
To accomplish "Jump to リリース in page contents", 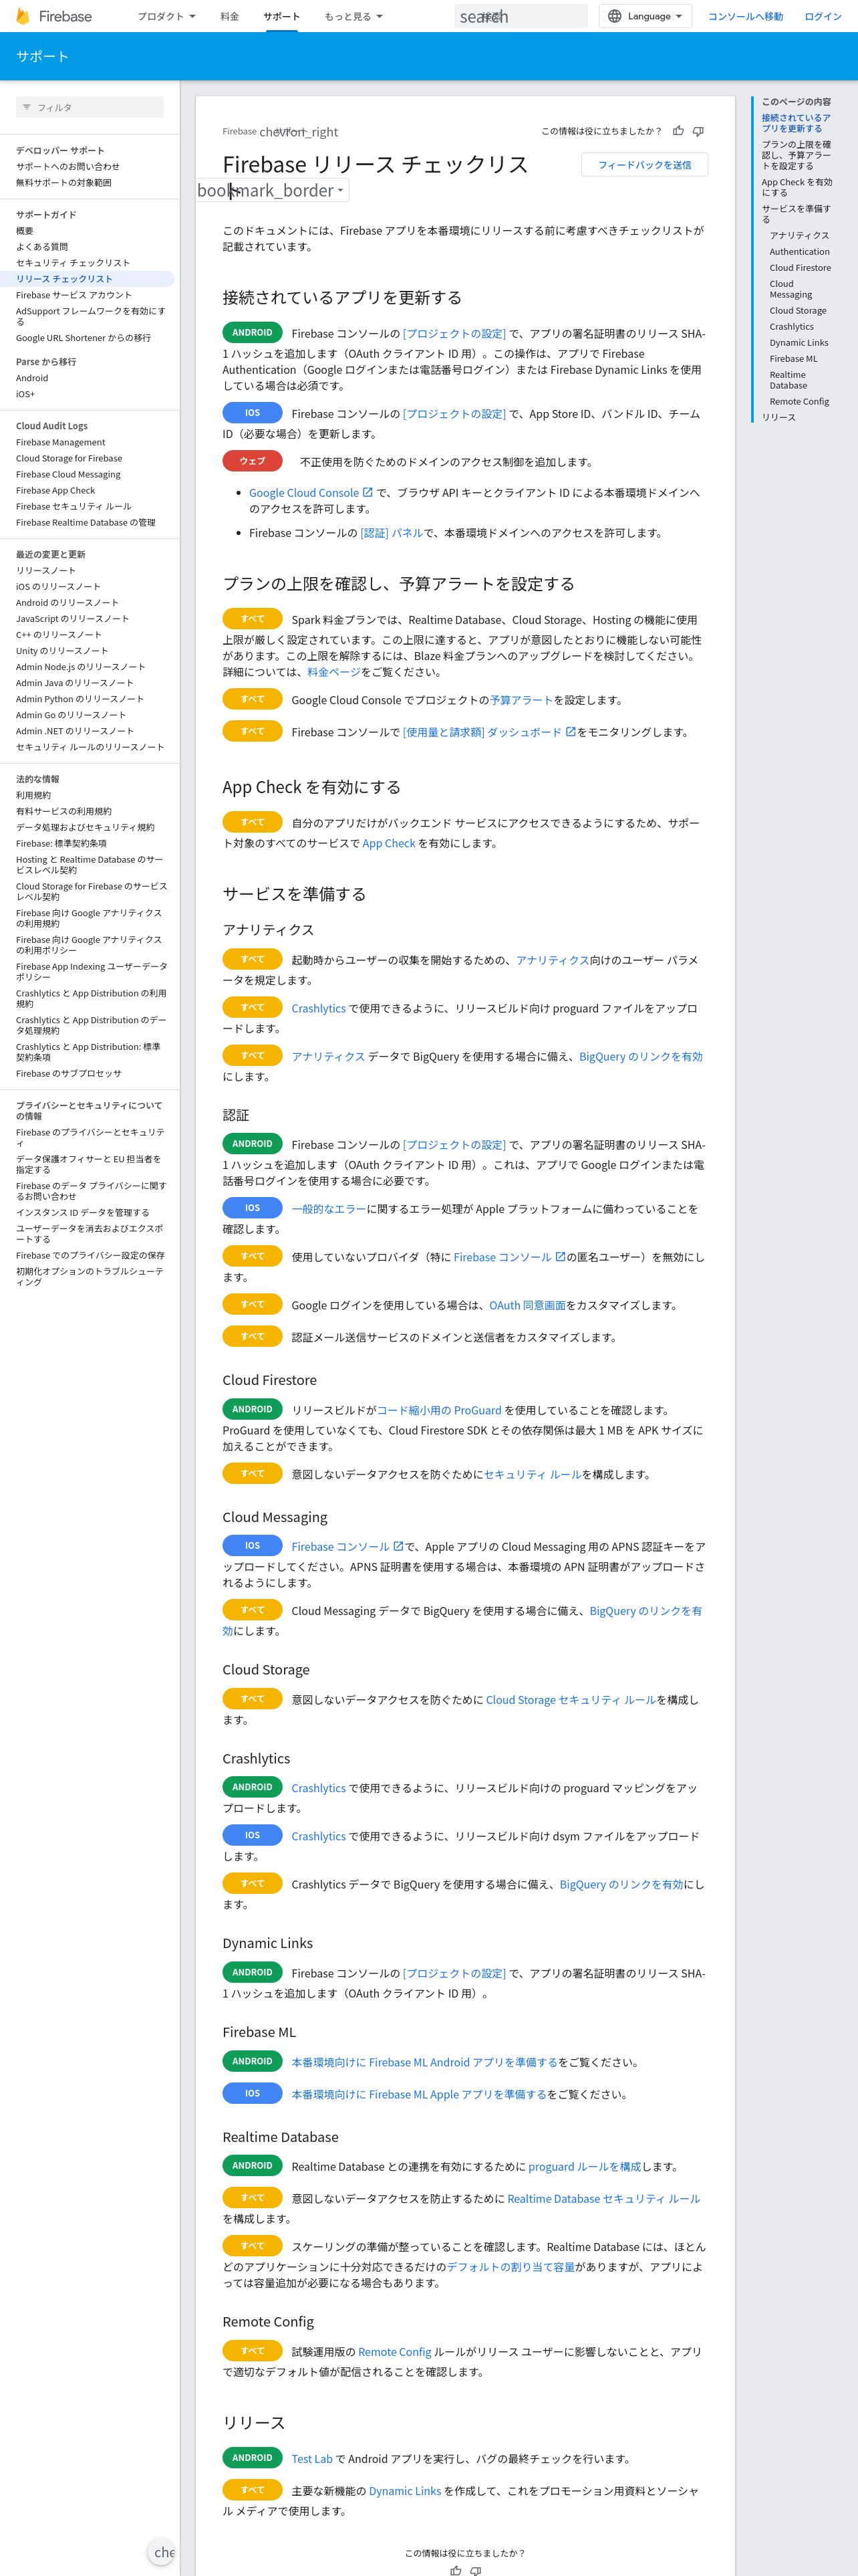I will coord(778,417).
